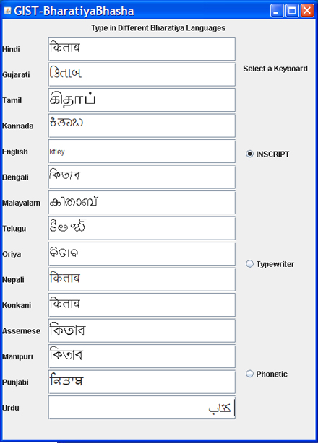Viewport: 318px width, 443px height.
Task: Close the GIST-BharatiyaBhasha window
Action: tap(307, 11)
